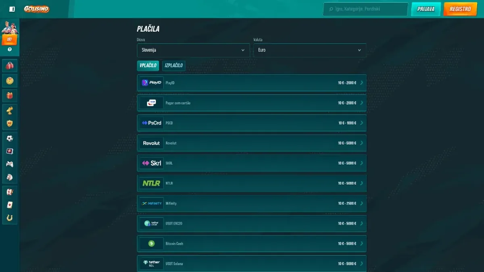Click the 'SKRL' label text
The width and height of the screenshot is (484, 272).
[169, 163]
